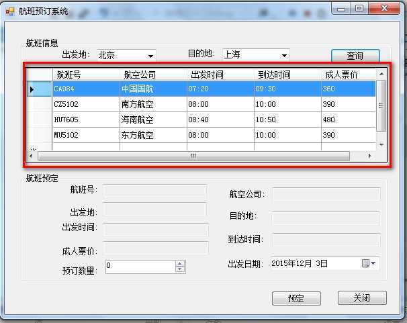
Task: Click the 到达时间 booking text field
Action: pos(326,240)
